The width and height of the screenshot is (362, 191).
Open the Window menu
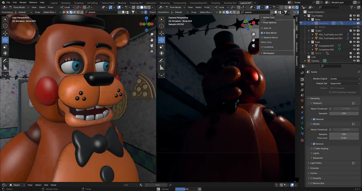(33, 2)
